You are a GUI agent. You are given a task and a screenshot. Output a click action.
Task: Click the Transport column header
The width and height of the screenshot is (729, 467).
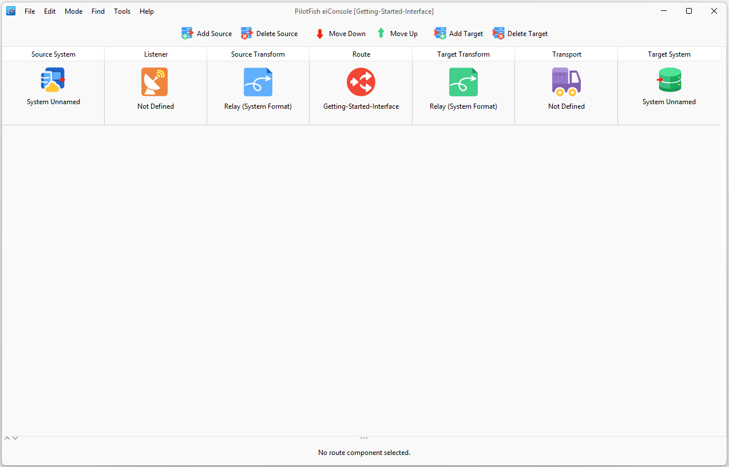click(566, 54)
